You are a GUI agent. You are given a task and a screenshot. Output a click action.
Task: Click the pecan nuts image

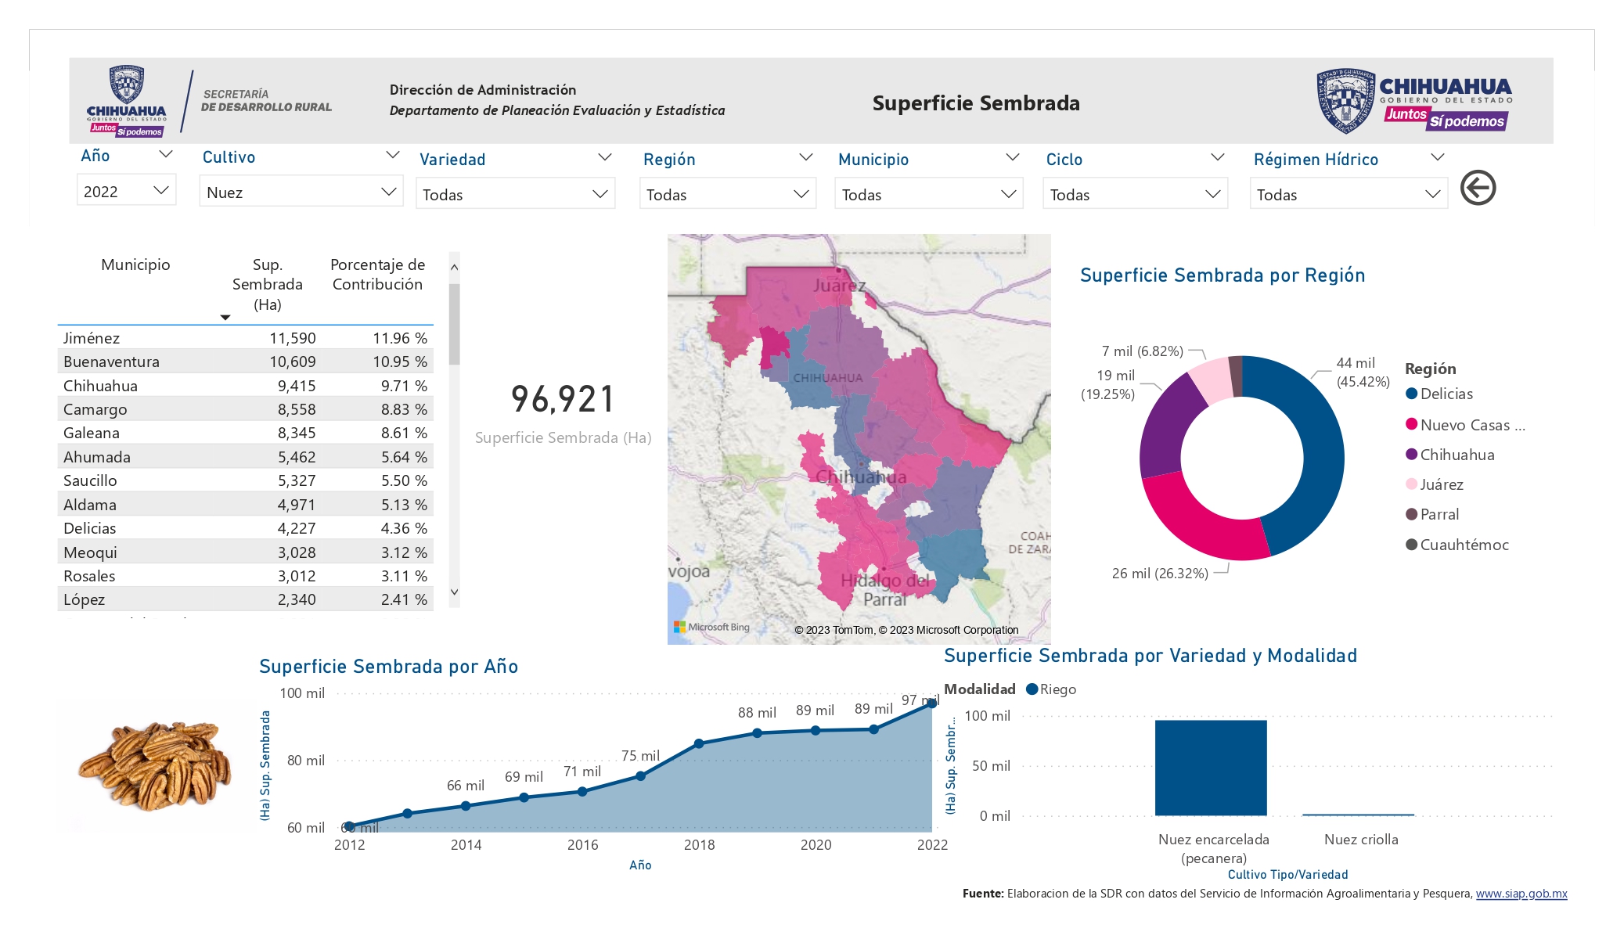tap(155, 765)
